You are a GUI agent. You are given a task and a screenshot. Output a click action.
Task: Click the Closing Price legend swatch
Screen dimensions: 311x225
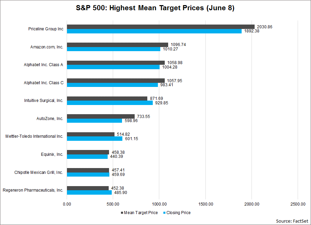pyautogui.click(x=164, y=213)
